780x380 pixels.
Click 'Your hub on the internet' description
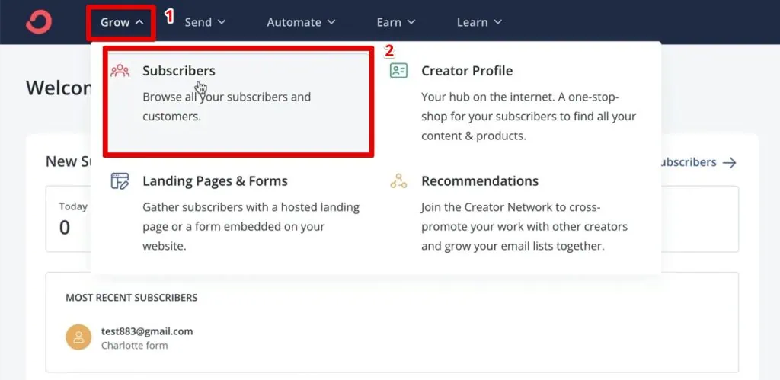pos(529,116)
